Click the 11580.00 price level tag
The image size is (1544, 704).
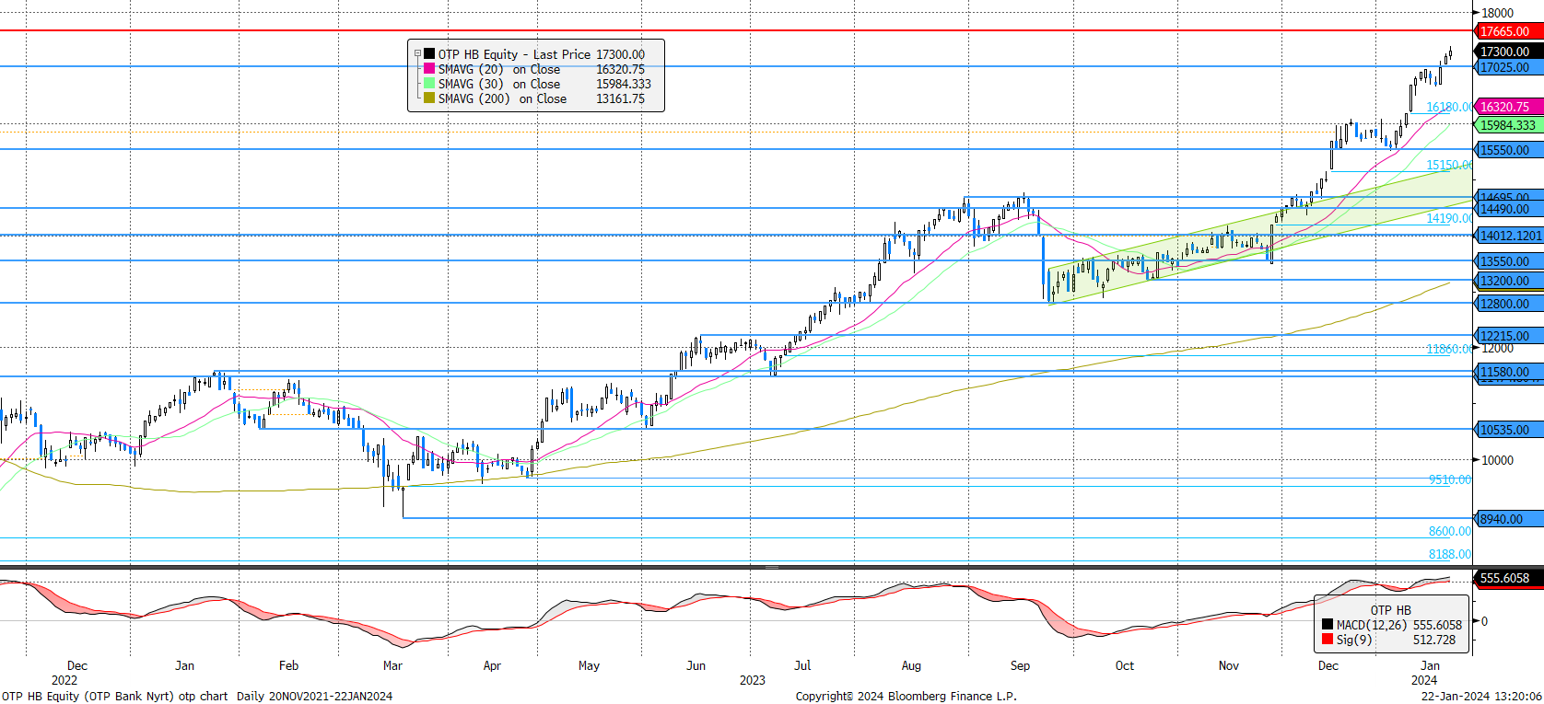click(1509, 372)
